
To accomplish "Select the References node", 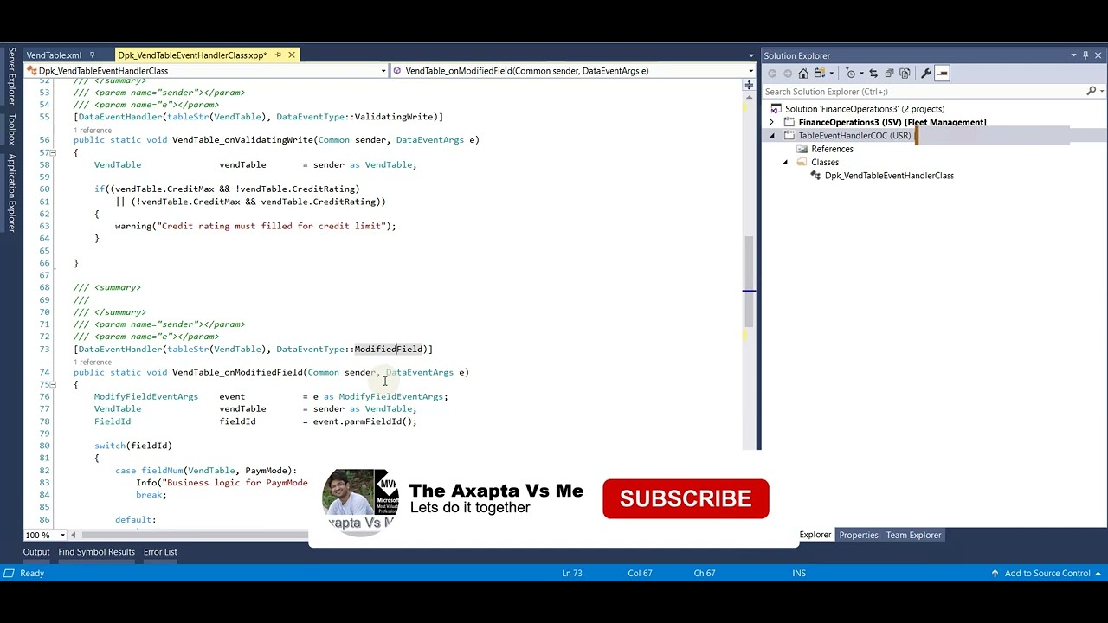I will pyautogui.click(x=831, y=149).
